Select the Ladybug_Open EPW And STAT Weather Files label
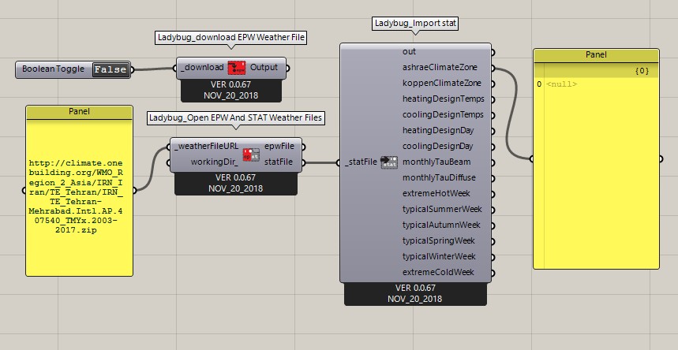The width and height of the screenshot is (678, 350). (x=236, y=118)
